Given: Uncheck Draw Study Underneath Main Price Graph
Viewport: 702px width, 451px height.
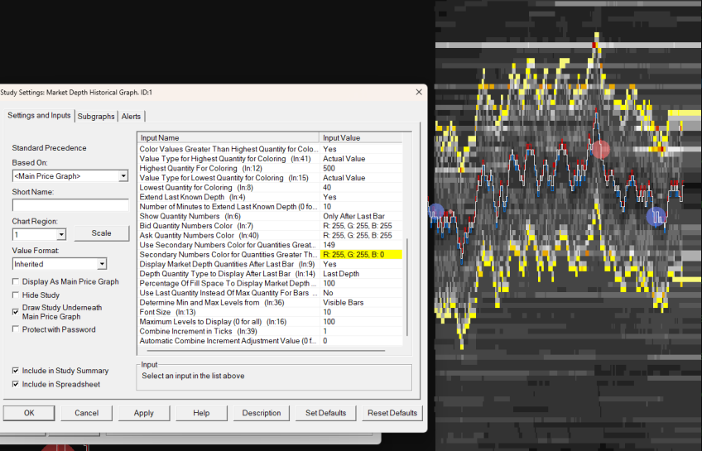Looking at the screenshot, I should pyautogui.click(x=16, y=311).
